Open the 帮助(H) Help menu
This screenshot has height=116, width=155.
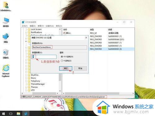pos(59,26)
